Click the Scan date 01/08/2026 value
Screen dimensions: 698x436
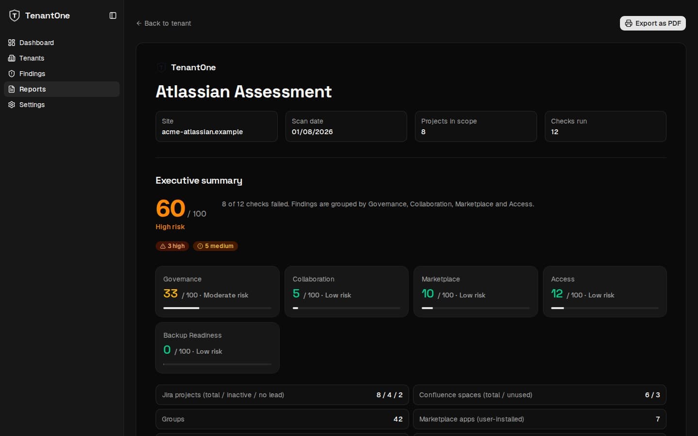pos(312,132)
